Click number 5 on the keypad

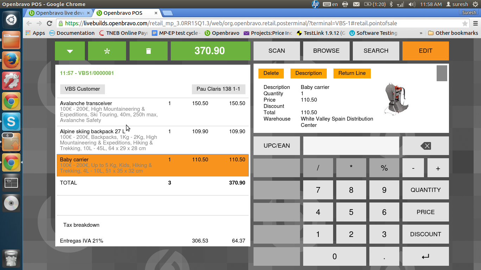coord(351,212)
